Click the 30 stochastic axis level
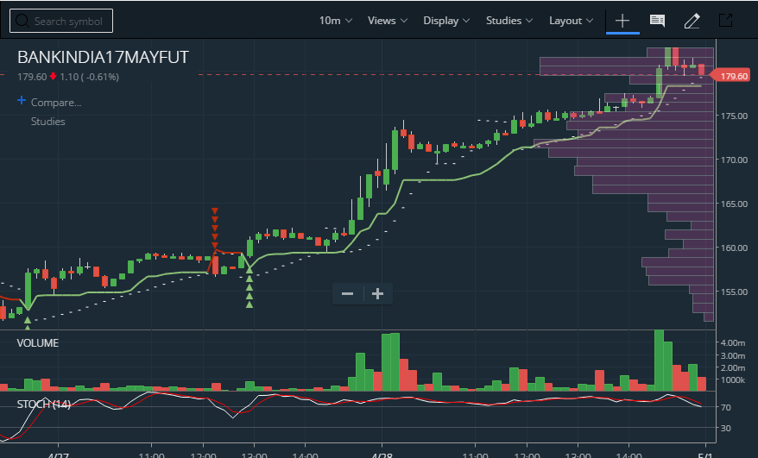 point(725,428)
